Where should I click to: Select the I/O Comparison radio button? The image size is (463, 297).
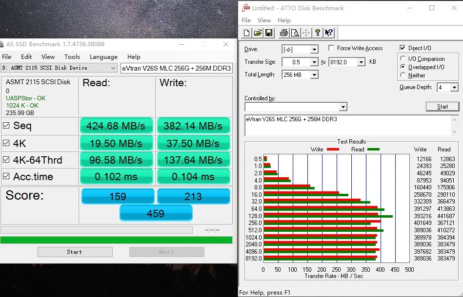403,58
